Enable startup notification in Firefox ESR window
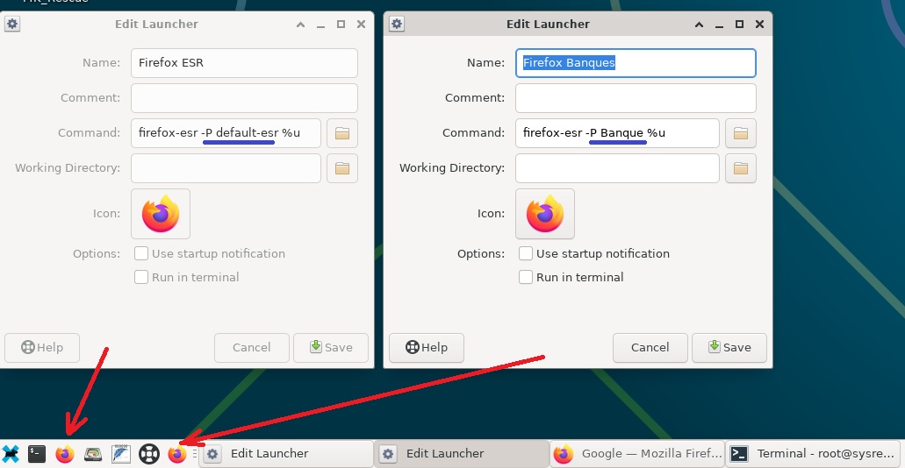Image resolution: width=905 pixels, height=468 pixels. pos(140,253)
